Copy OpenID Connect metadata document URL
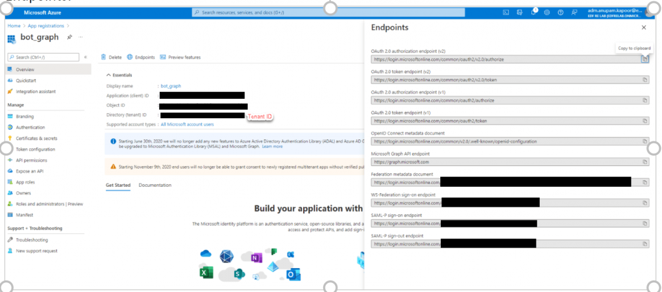Screen dimensions: 662x292 click(x=645, y=141)
